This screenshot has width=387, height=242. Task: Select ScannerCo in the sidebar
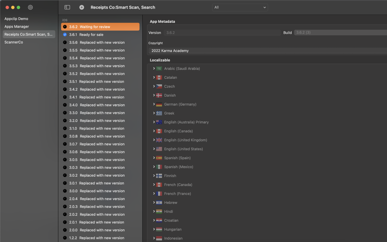click(29, 42)
